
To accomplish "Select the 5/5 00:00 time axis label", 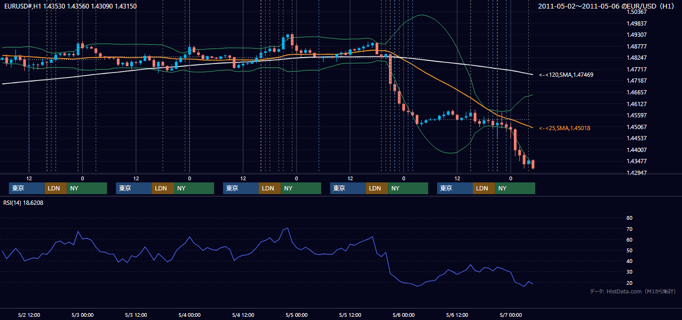I will pyautogui.click(x=296, y=315).
